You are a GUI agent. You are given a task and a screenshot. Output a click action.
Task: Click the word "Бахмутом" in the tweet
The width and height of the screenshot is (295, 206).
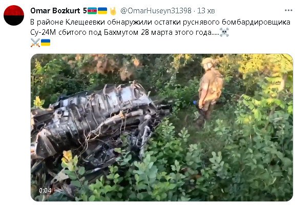[x=121, y=32]
